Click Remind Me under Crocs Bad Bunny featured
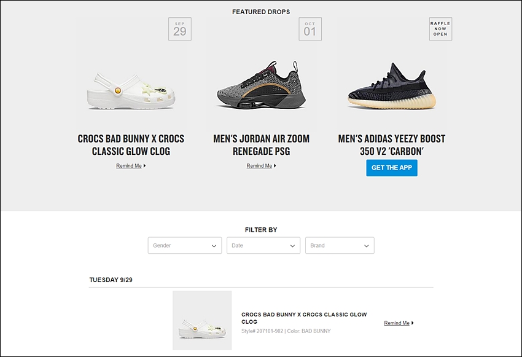 [129, 165]
